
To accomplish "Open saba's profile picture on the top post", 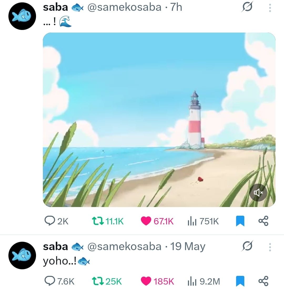I will point(22,16).
